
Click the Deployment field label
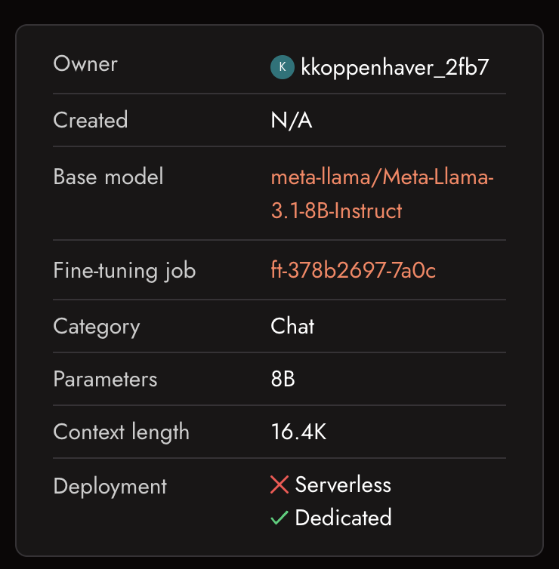pyautogui.click(x=110, y=487)
